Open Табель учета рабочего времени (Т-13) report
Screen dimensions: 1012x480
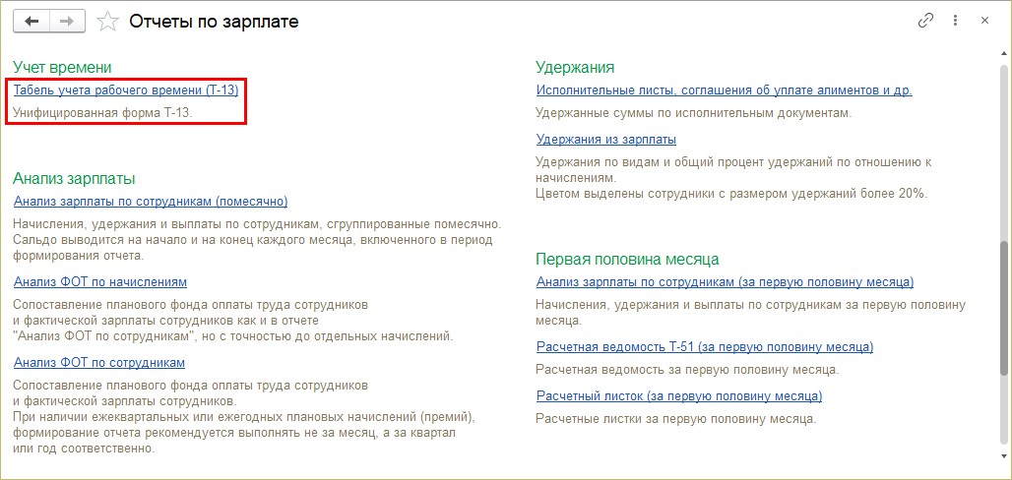tap(126, 90)
